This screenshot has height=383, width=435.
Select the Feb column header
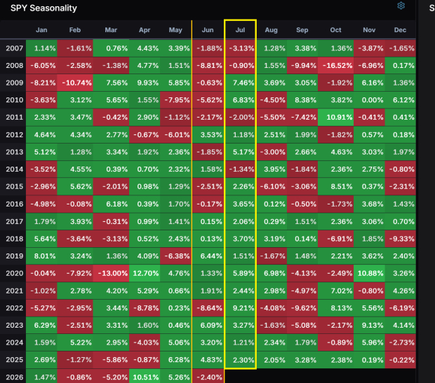click(x=75, y=30)
